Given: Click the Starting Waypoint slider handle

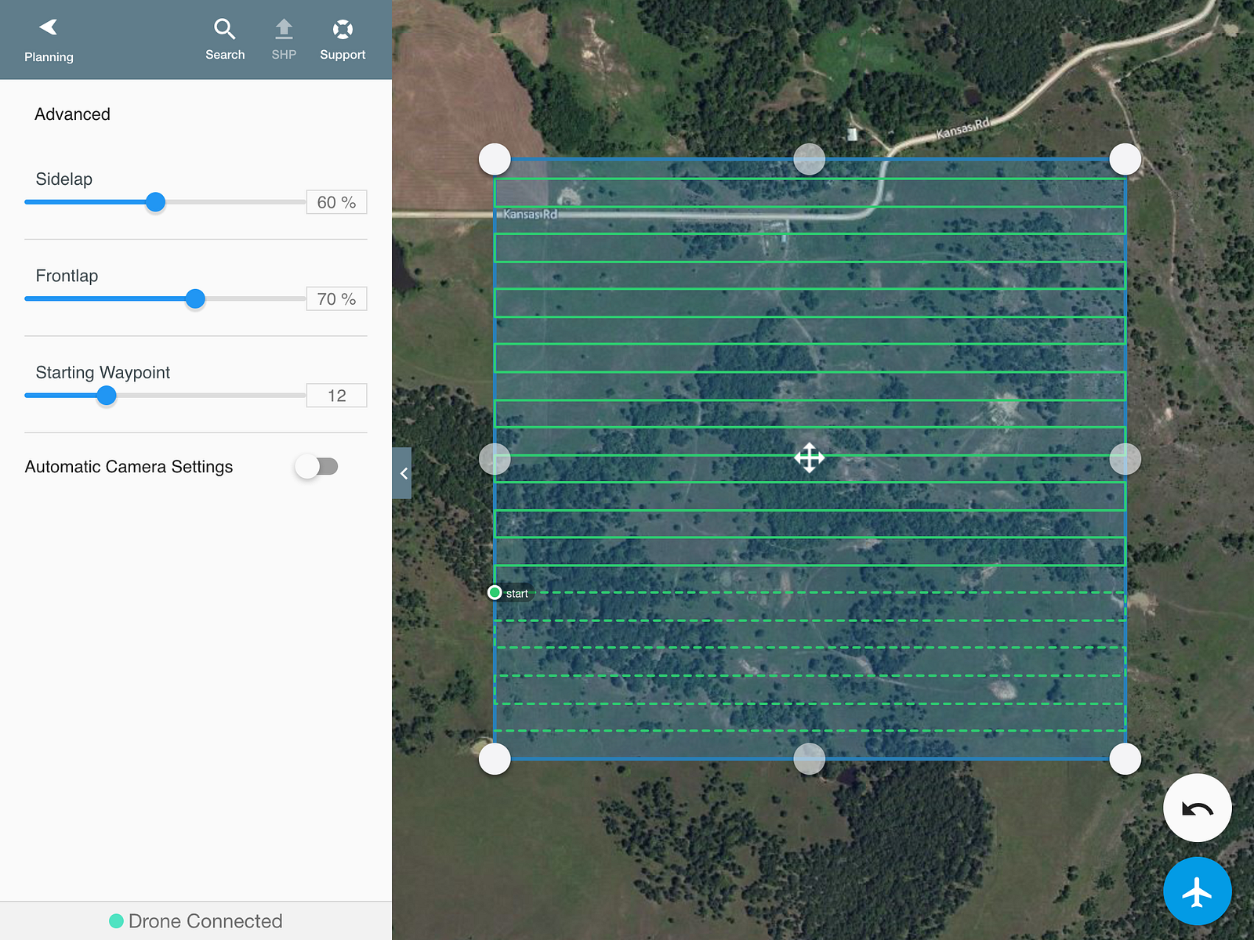Looking at the screenshot, I should (x=107, y=396).
